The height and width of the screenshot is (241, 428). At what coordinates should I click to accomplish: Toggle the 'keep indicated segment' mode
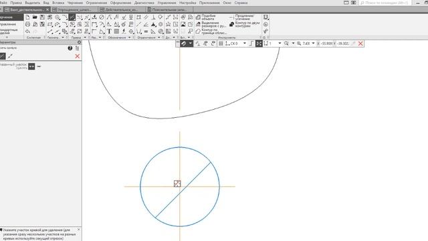click(39, 66)
